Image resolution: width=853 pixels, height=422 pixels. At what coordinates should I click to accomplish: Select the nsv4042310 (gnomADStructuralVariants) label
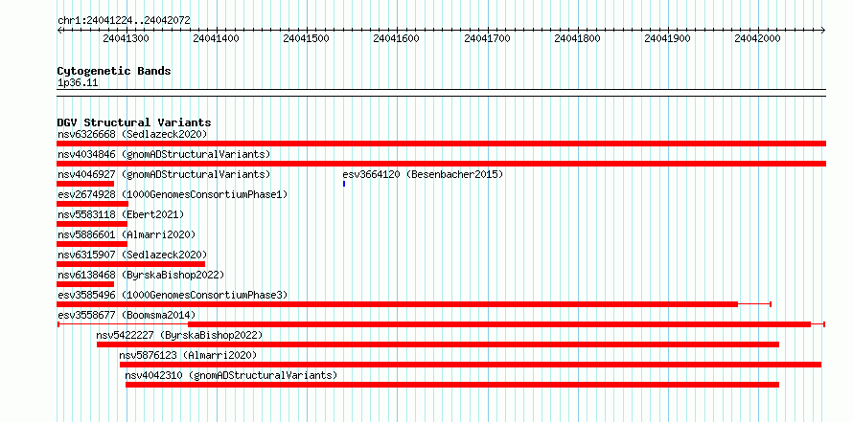pos(231,375)
